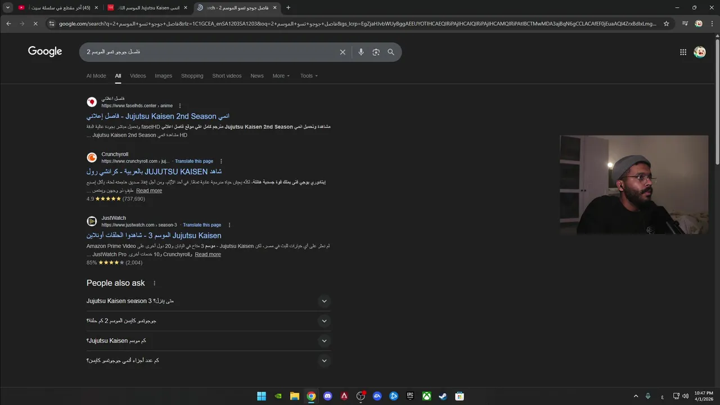The image size is (720, 405).
Task: Click into the Google search field
Action: click(208, 52)
